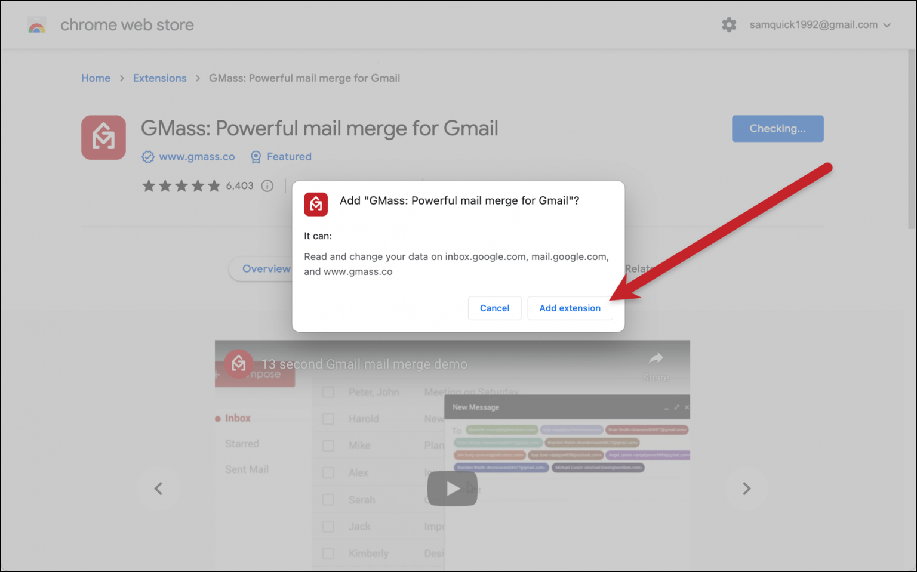
Task: Play the Gmail mail merge demo video
Action: (452, 488)
